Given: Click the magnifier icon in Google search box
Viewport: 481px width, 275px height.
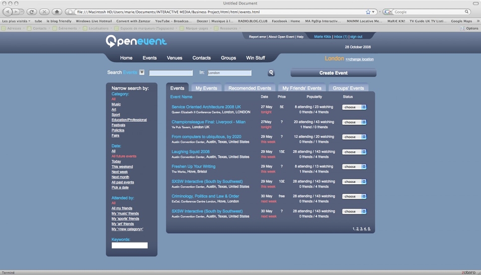Looking at the screenshot, I should tap(466, 12).
